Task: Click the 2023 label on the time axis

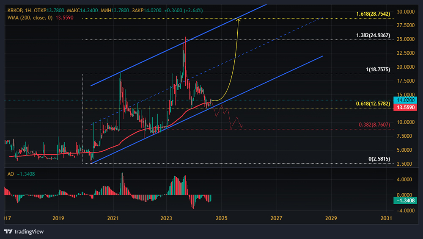Action: click(x=166, y=218)
